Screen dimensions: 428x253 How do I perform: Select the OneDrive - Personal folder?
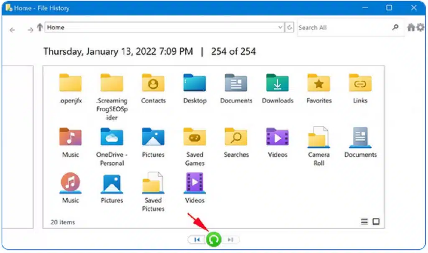tap(111, 137)
